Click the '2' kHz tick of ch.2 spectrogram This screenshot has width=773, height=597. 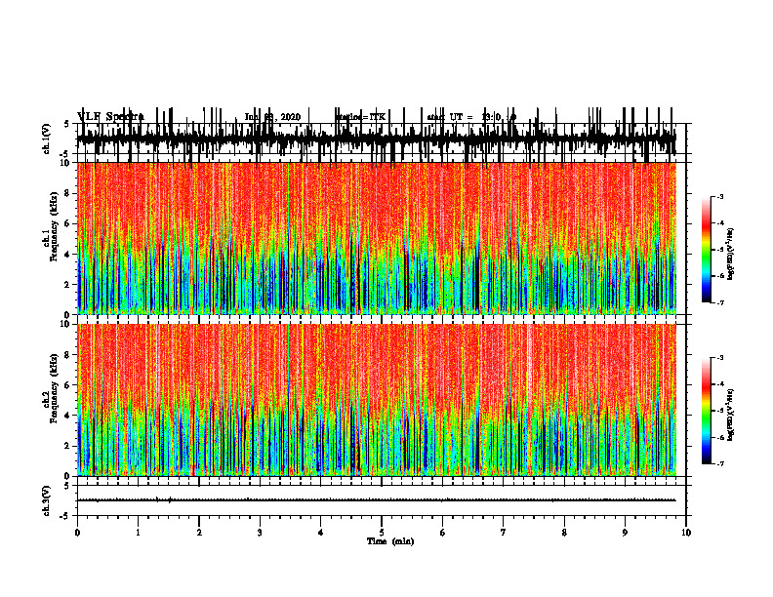(68, 446)
